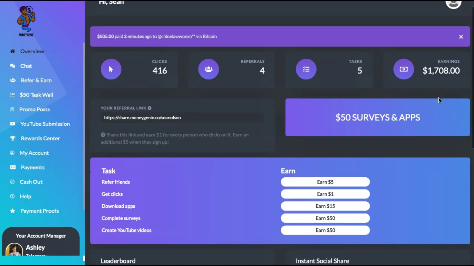Open My Account settings
Screen dimensions: 474x266
point(34,153)
